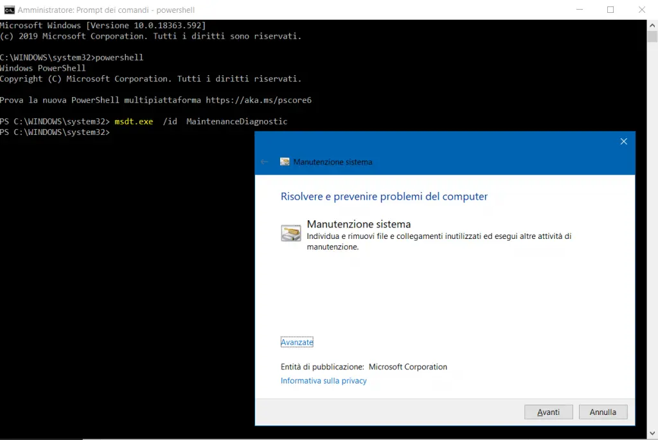
Task: Click the Copyright (C) Microsoft Corporation line
Action: (150, 78)
